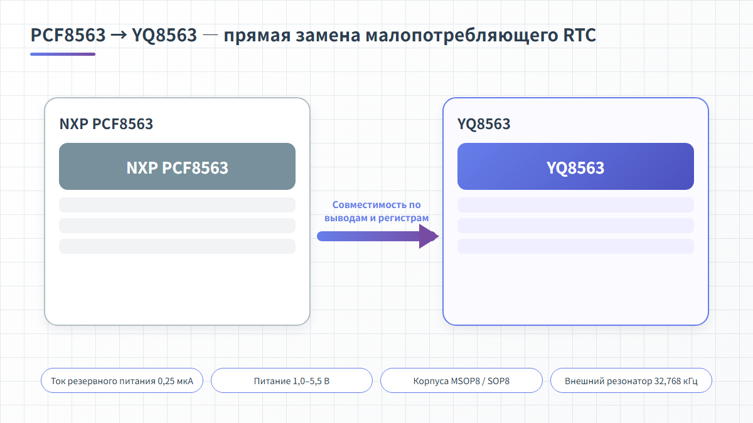The image size is (753, 423).
Task: Click the 'Совместимость по выводам и регистрам' label
Action: pos(376,211)
